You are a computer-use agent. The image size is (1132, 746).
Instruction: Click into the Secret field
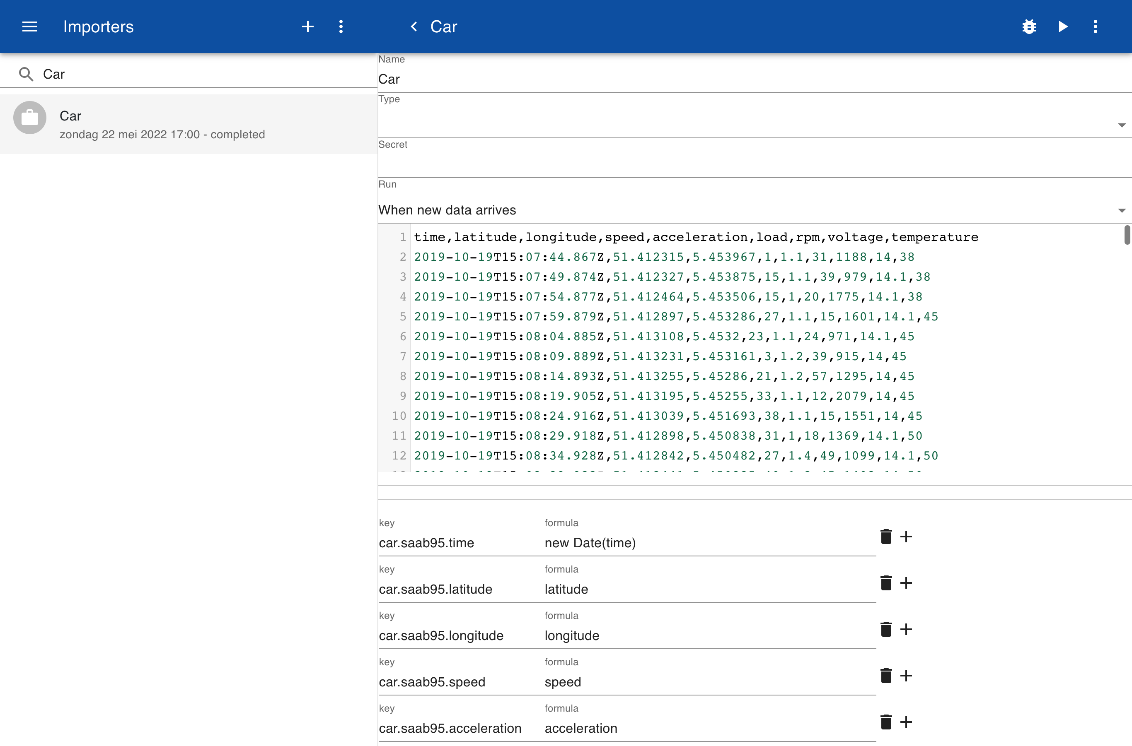pyautogui.click(x=755, y=165)
